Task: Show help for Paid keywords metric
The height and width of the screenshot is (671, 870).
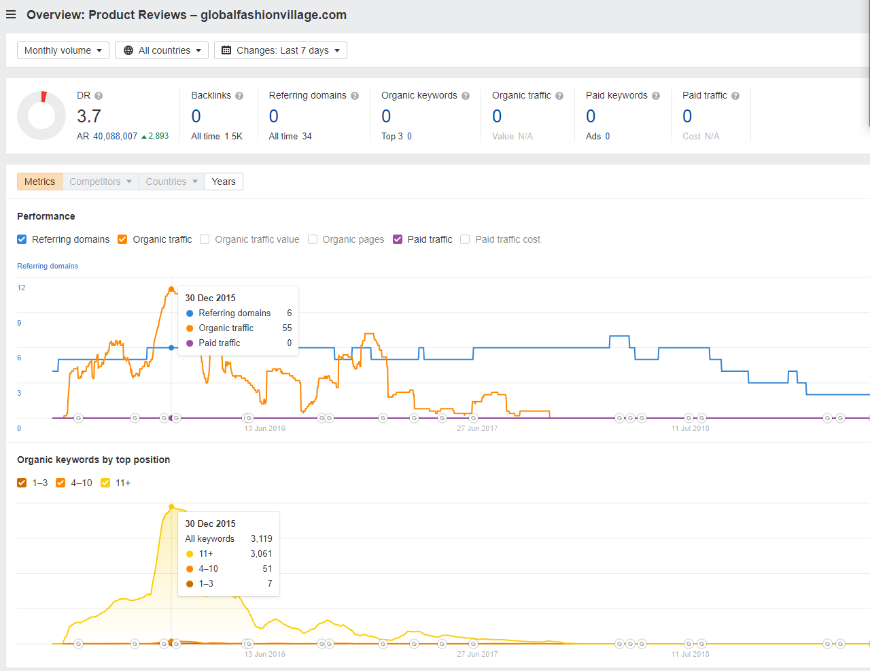Action: [656, 96]
